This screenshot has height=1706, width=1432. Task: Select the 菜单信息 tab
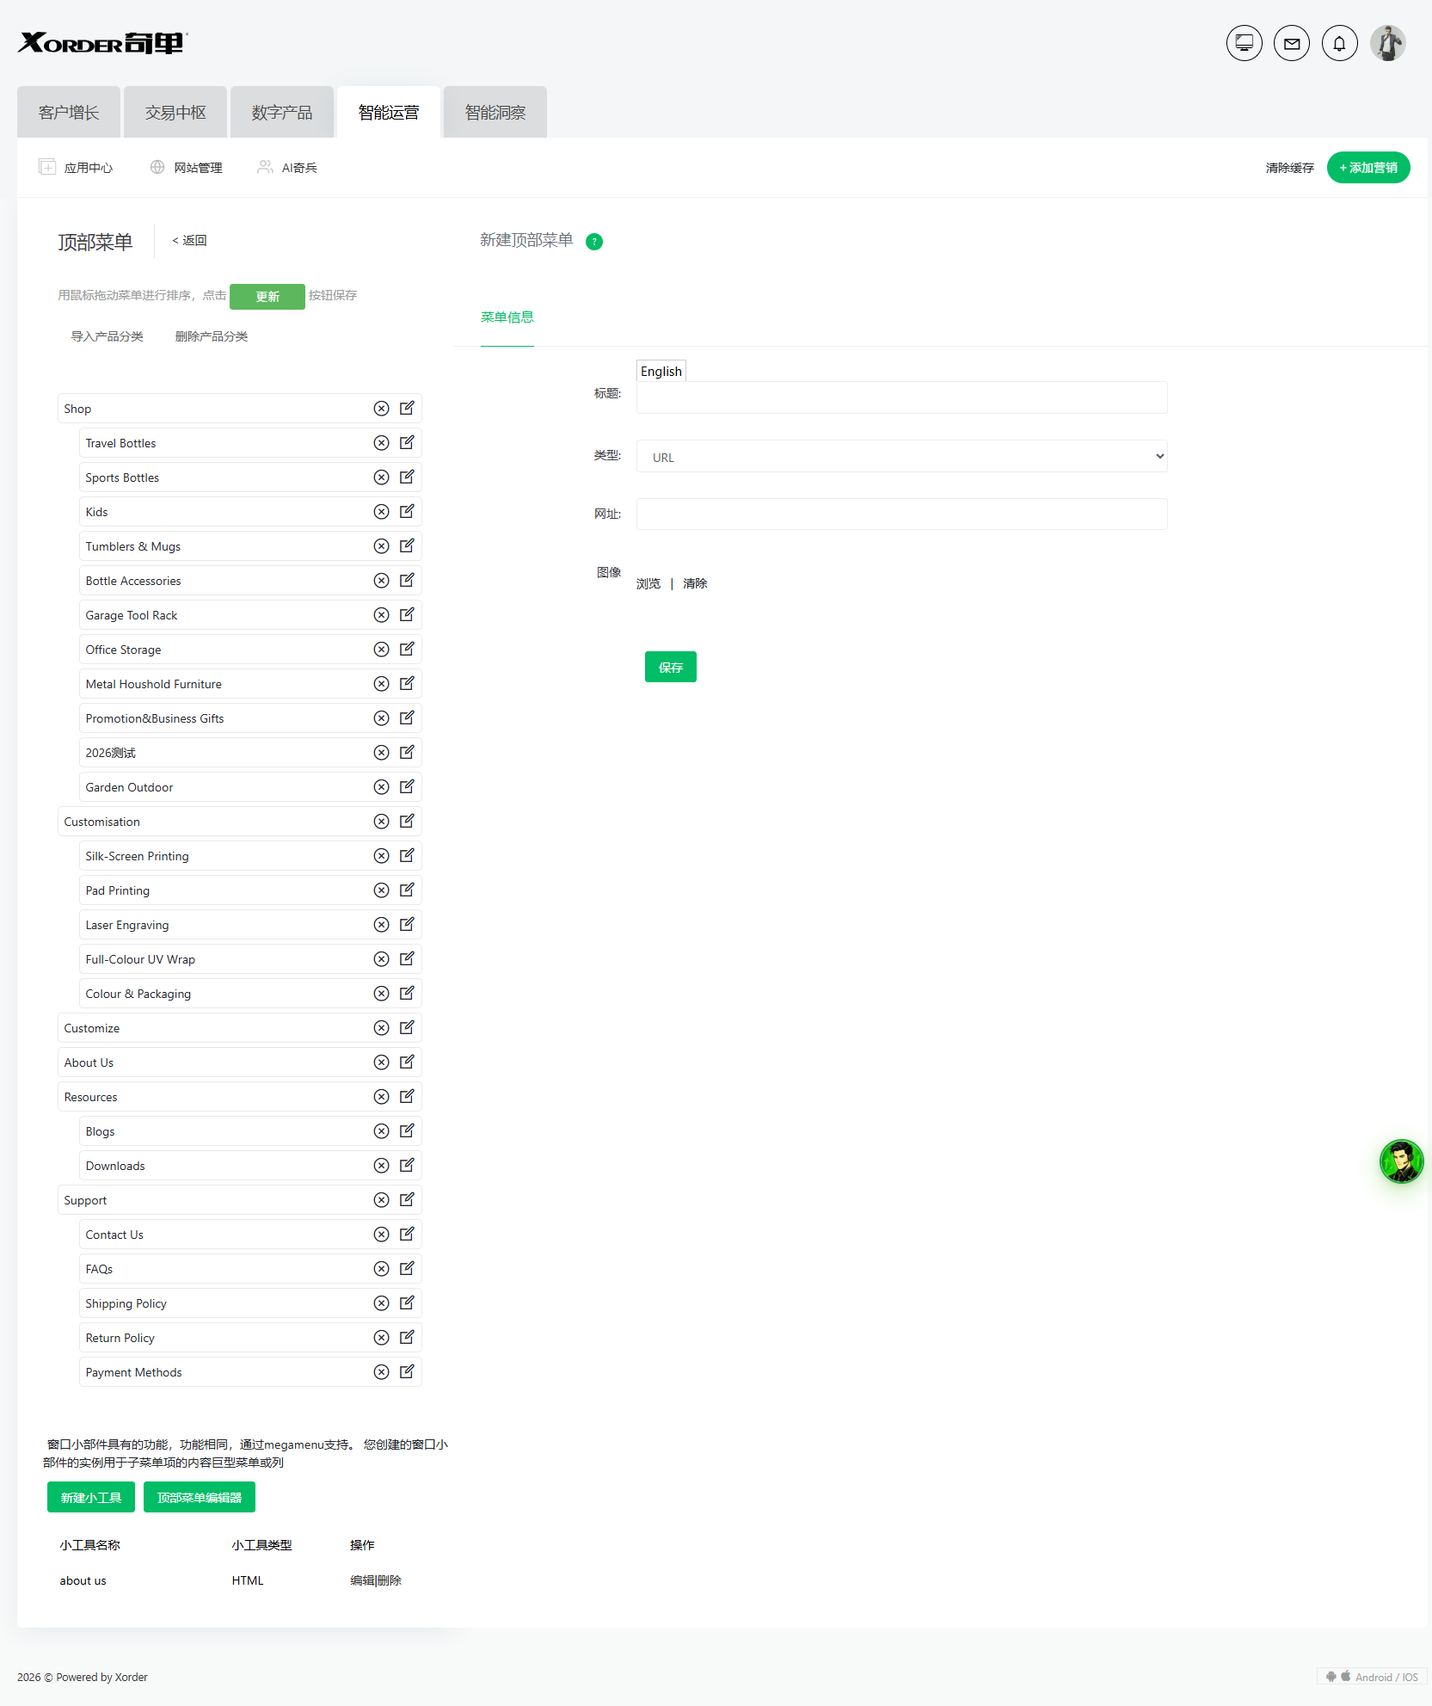point(507,317)
